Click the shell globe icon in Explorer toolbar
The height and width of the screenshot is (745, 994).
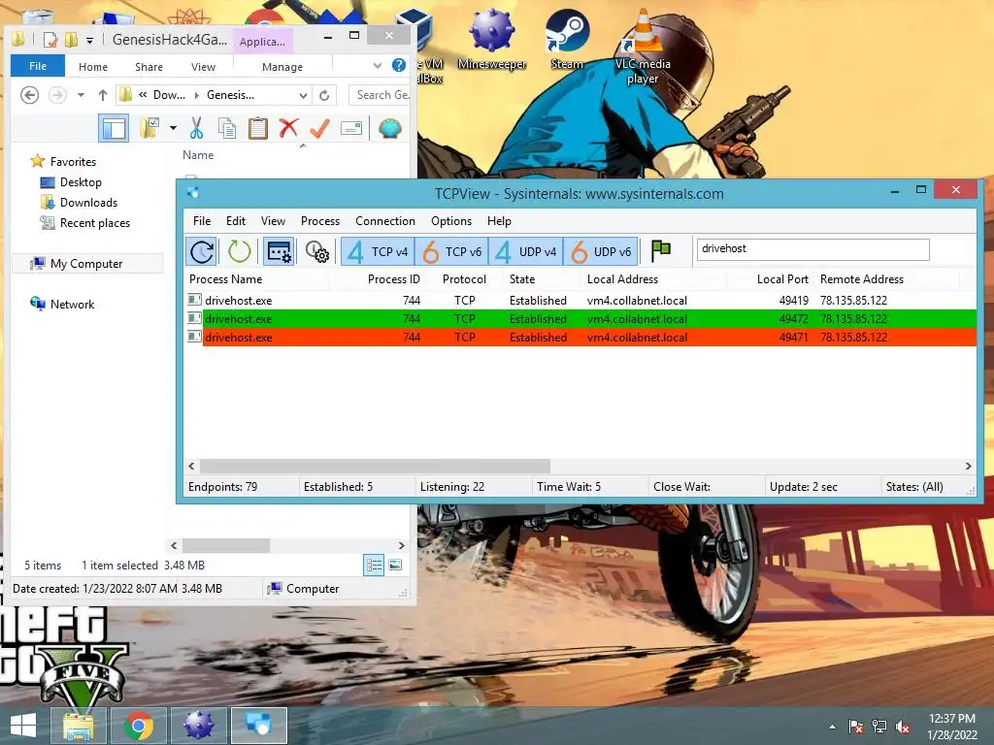tap(390, 129)
